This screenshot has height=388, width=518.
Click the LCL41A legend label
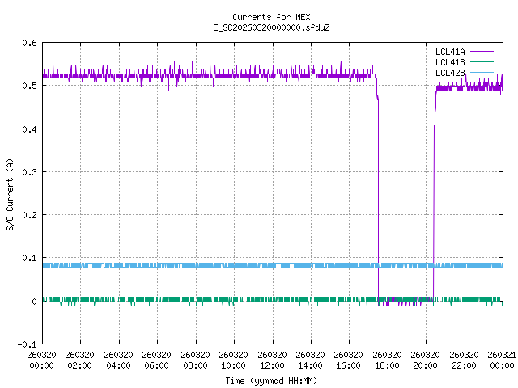click(449, 52)
